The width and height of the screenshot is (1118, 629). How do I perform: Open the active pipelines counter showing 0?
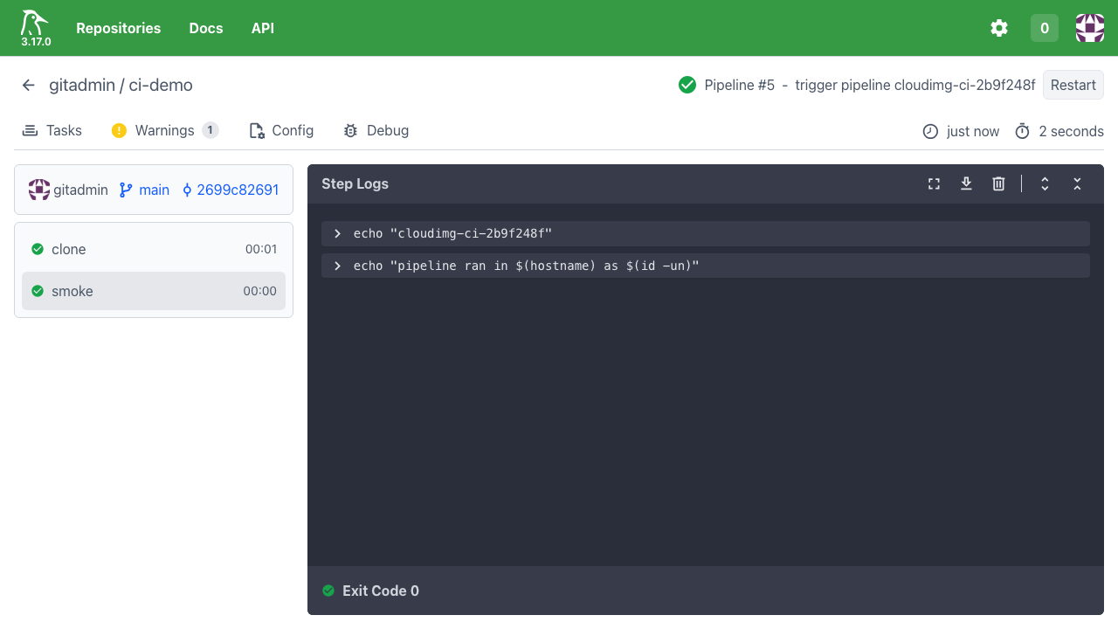tap(1045, 28)
